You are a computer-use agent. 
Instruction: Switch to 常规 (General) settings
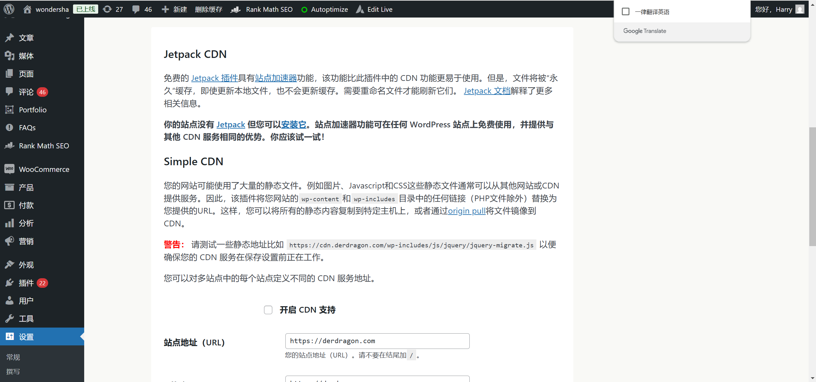pos(13,357)
